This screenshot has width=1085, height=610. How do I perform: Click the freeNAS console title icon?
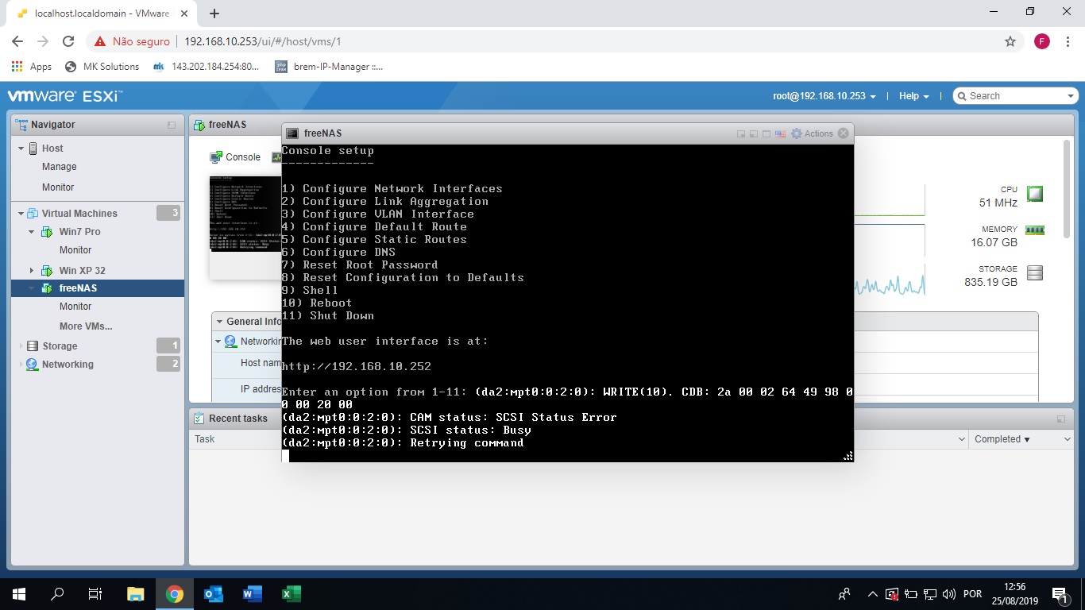pos(292,133)
